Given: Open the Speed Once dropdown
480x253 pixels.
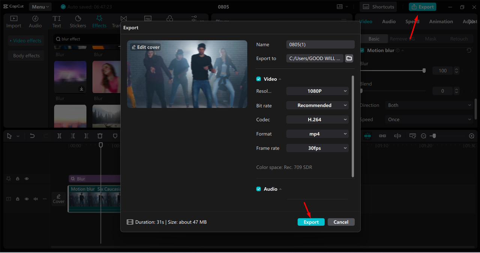Looking at the screenshot, I should [429, 120].
